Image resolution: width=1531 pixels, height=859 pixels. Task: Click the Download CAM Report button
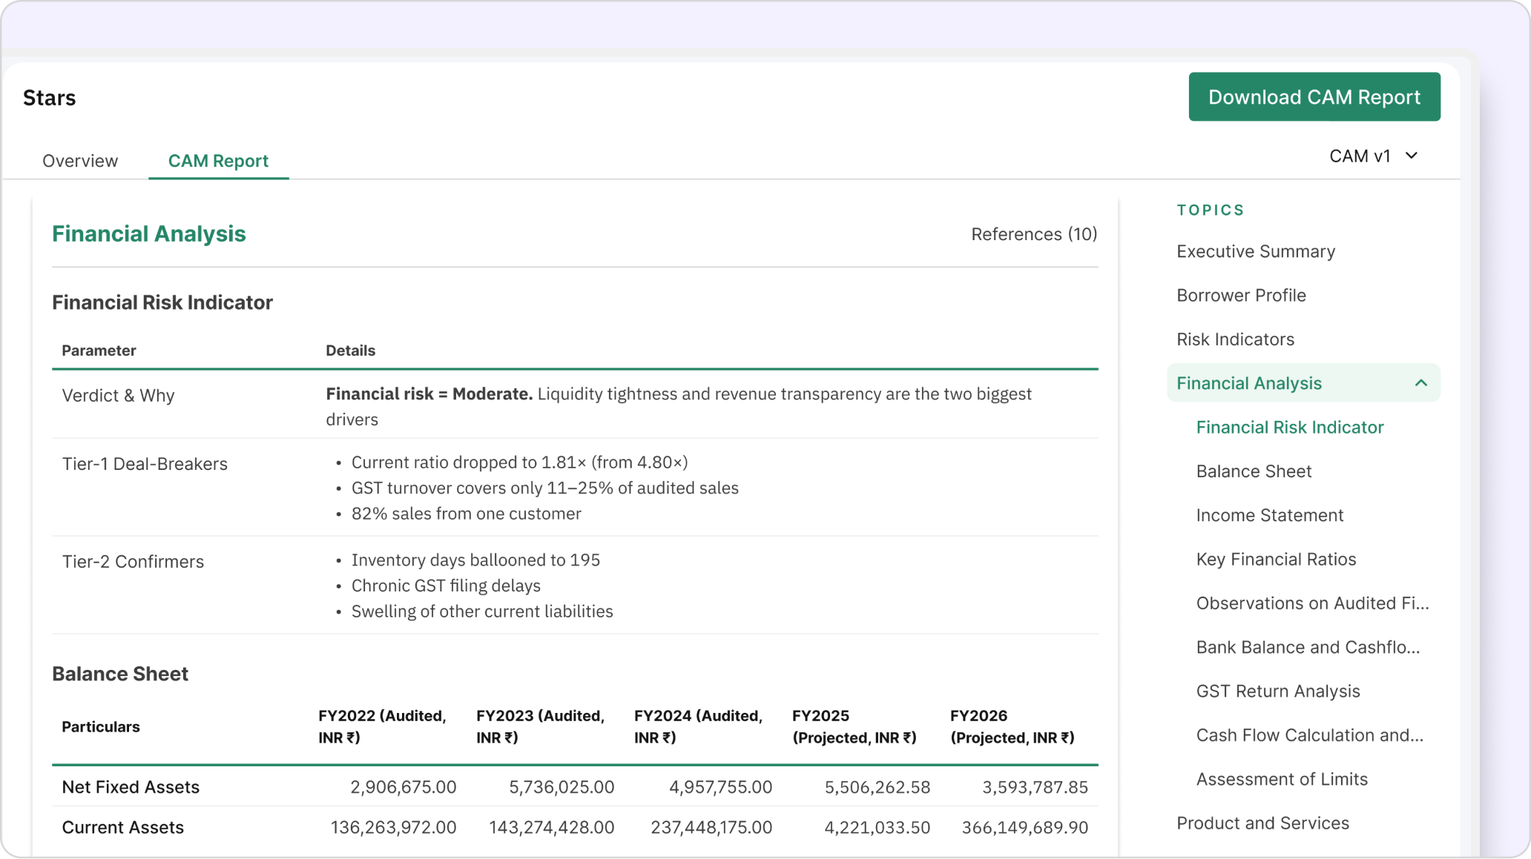(x=1314, y=97)
